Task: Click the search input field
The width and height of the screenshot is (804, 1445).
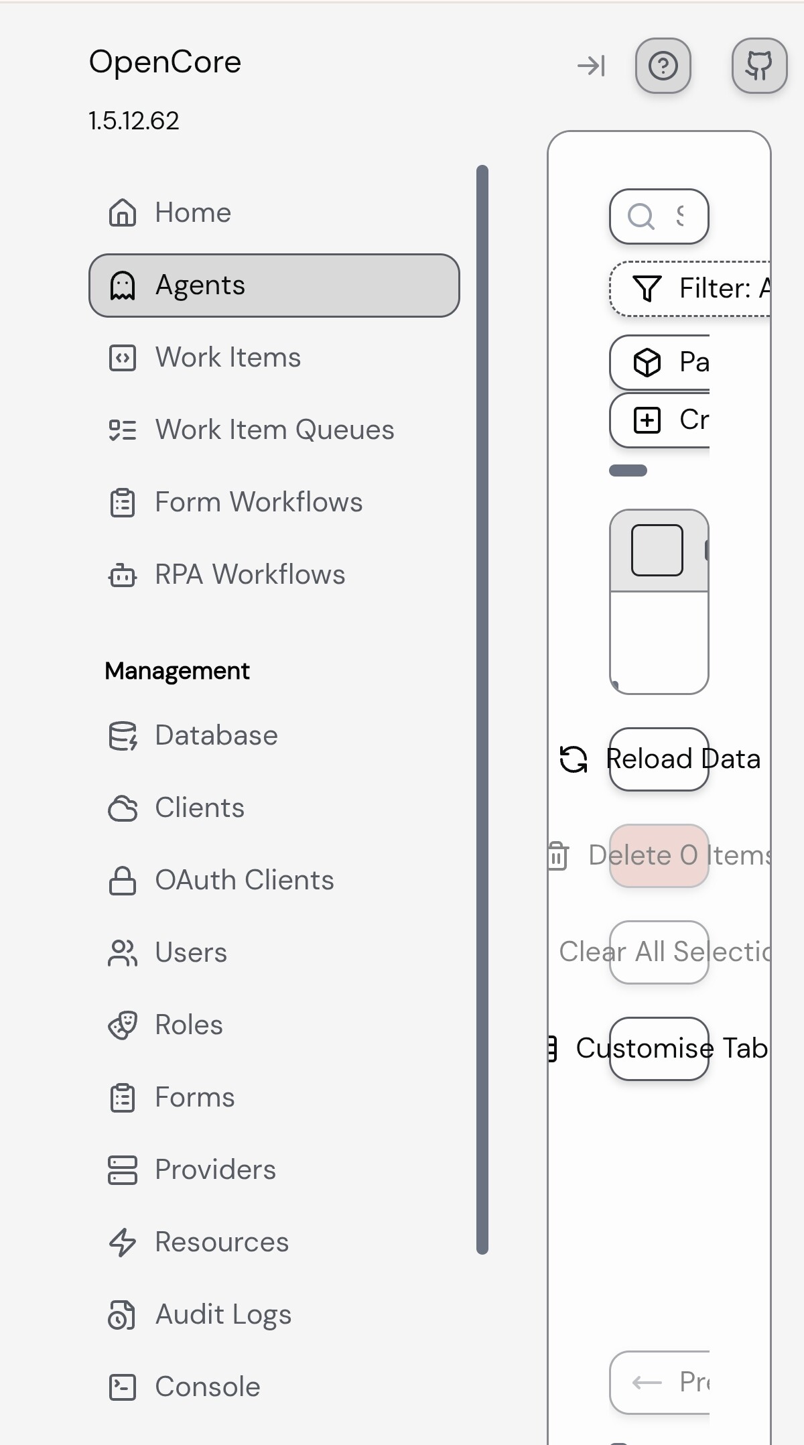Action: 659,216
